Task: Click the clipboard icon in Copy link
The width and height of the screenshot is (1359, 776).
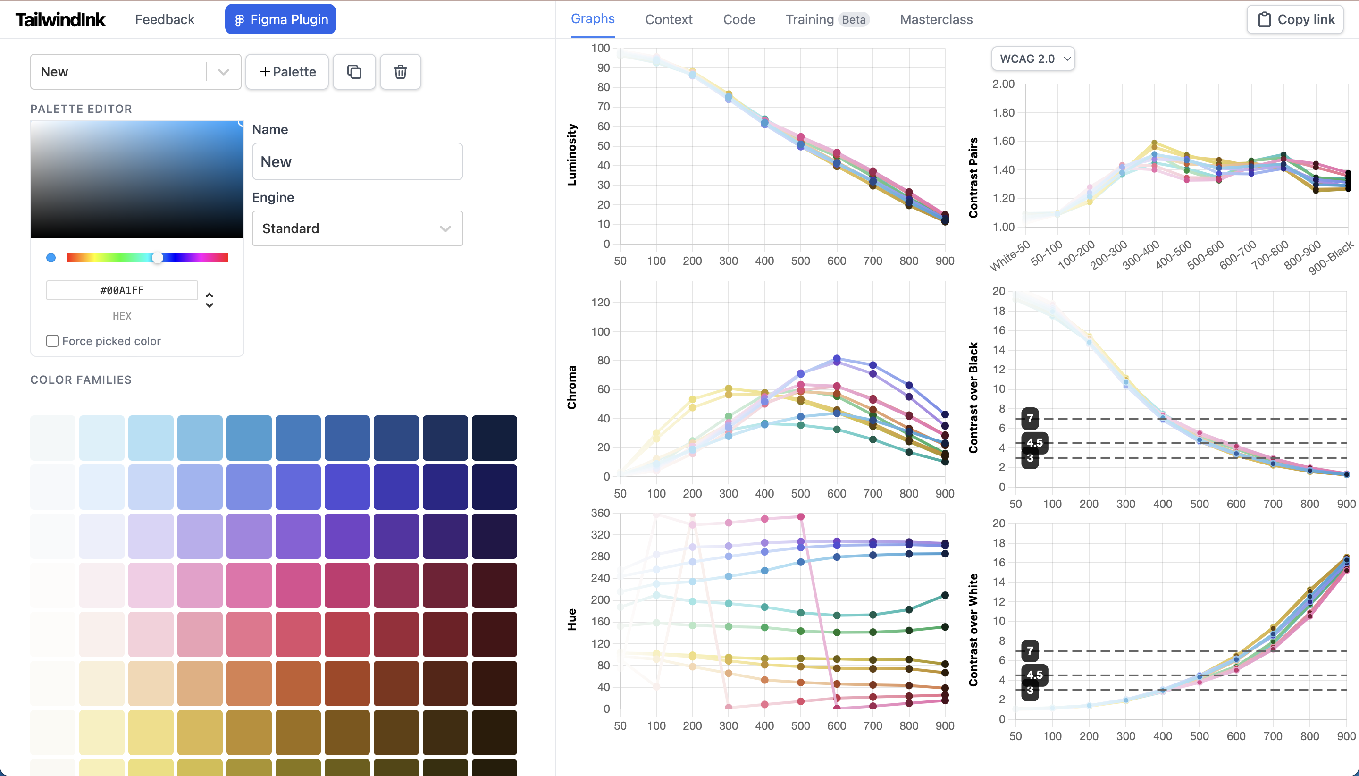Action: coord(1264,20)
